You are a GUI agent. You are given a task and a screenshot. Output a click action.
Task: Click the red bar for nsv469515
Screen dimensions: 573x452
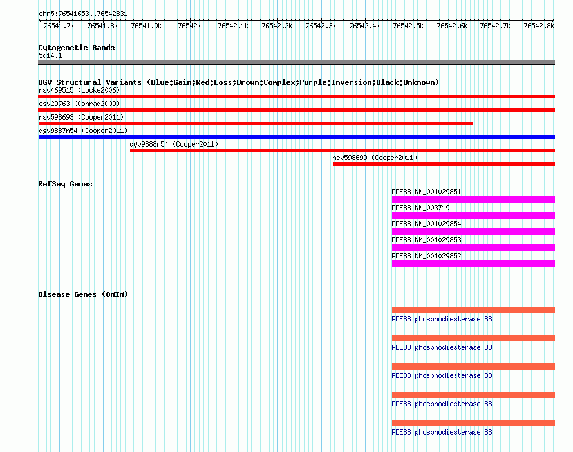pos(296,96)
